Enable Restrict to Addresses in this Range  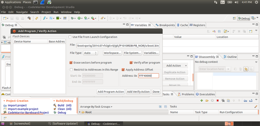[x=71, y=70]
